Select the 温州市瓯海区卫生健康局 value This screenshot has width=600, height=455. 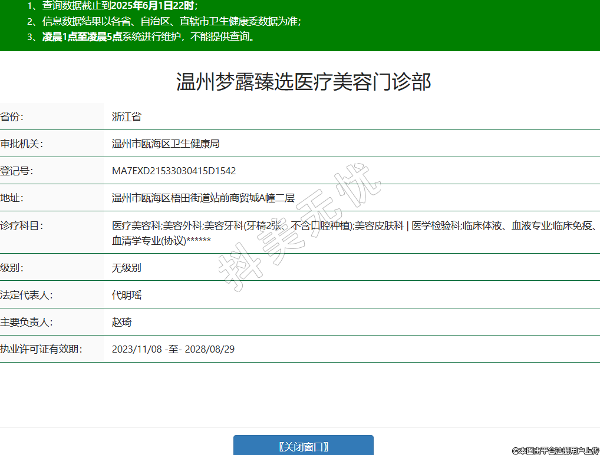[166, 144]
